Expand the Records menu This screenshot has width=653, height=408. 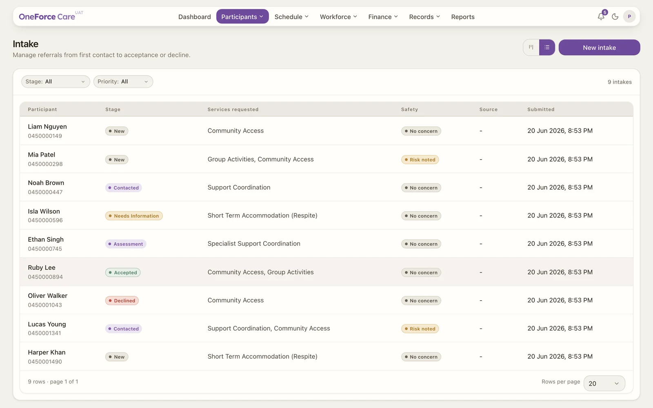click(x=424, y=17)
